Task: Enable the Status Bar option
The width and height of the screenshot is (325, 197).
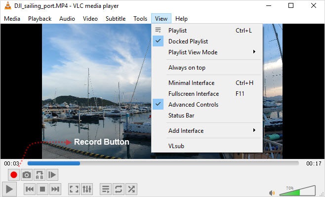Action: (207, 116)
